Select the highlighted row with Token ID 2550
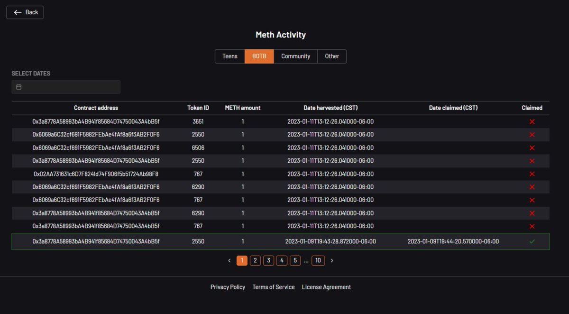The width and height of the screenshot is (569, 314). pos(281,241)
